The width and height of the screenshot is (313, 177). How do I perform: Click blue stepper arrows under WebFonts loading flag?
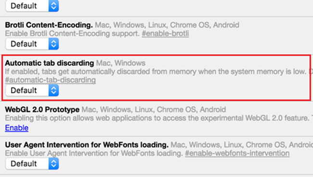pyautogui.click(x=53, y=164)
